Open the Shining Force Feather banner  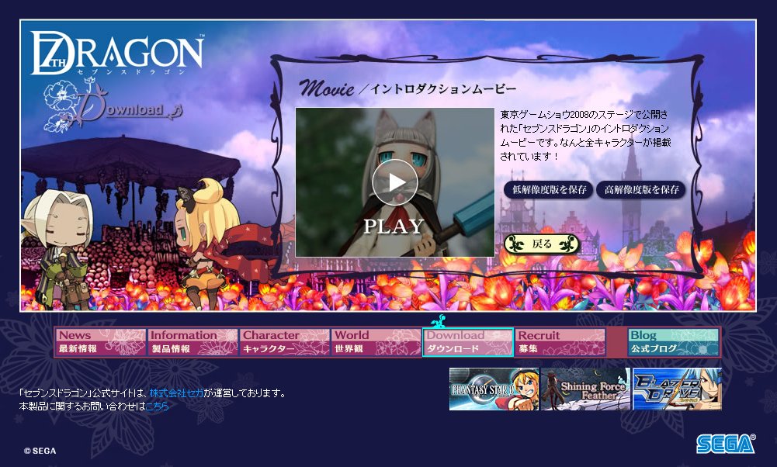pos(585,389)
